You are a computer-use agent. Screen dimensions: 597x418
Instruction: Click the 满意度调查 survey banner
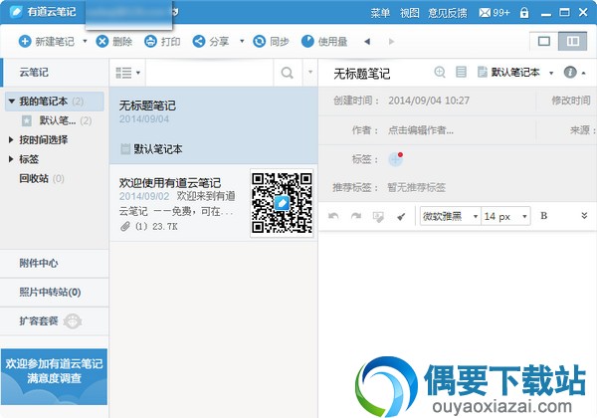click(x=54, y=377)
